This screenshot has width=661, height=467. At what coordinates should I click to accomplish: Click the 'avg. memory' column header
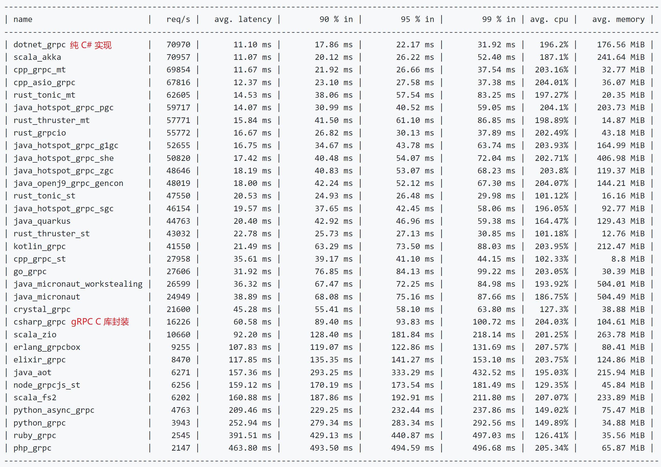pos(618,20)
